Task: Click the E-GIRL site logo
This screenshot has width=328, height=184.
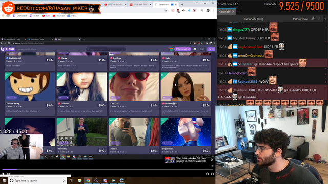Action: [x=8, y=49]
